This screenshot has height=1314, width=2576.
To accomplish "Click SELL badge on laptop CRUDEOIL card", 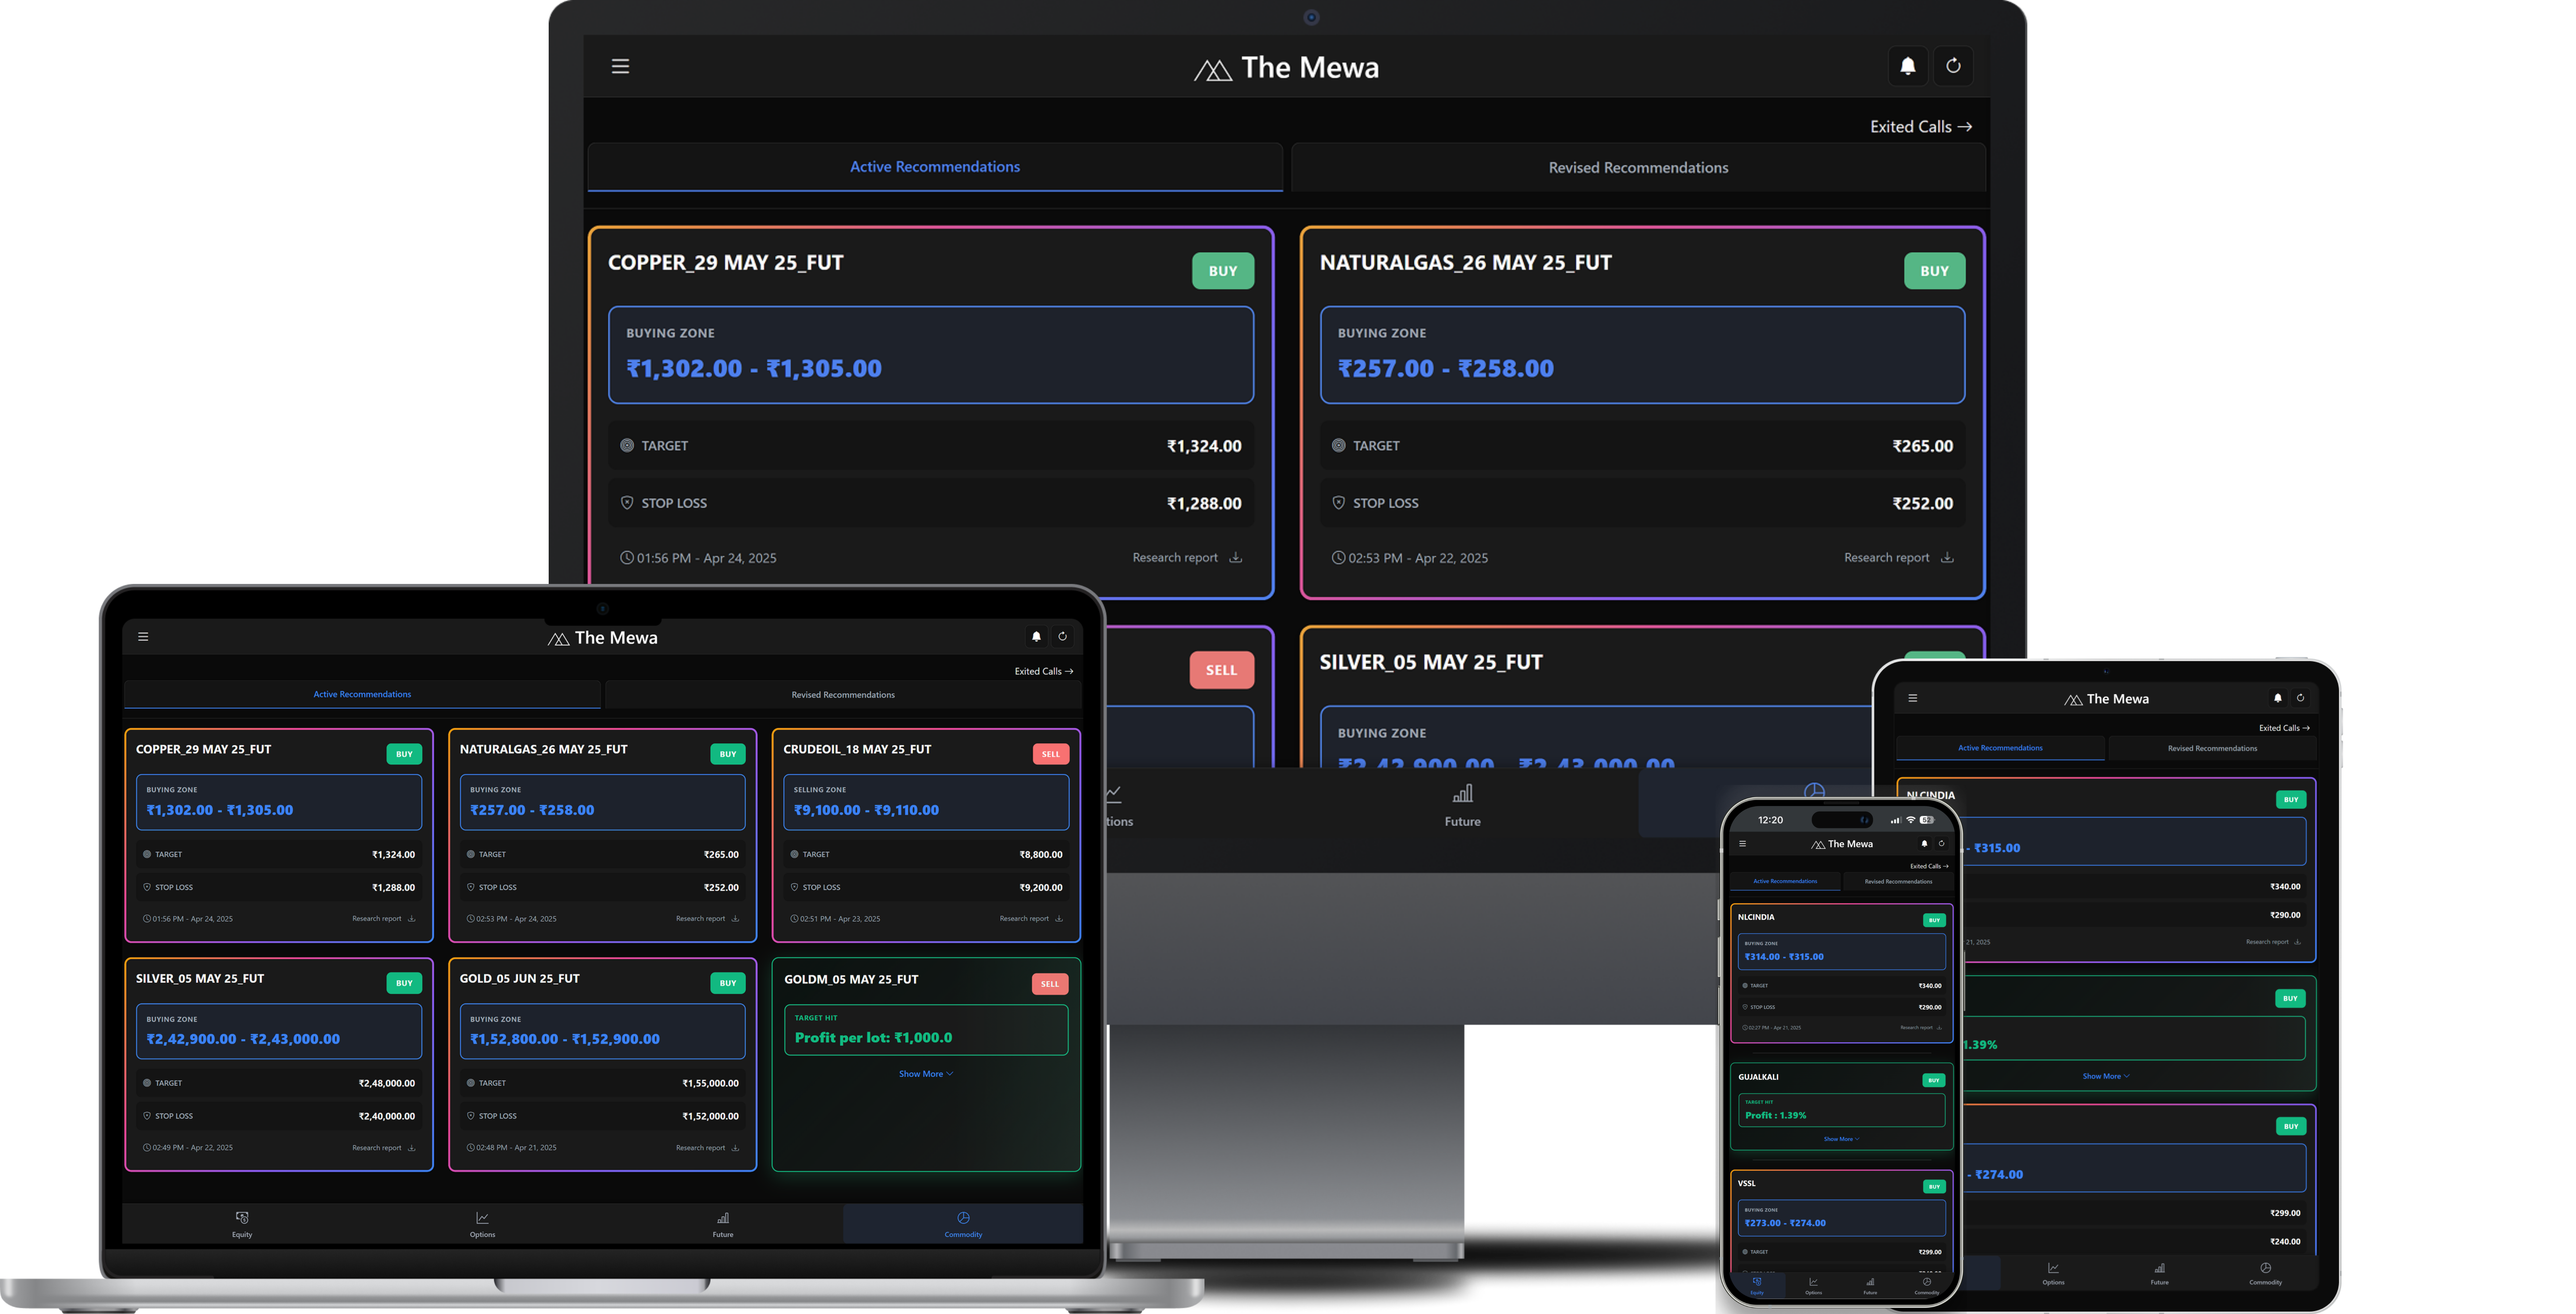I will point(1051,754).
